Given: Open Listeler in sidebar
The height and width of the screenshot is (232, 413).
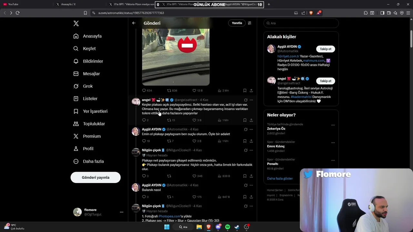Looking at the screenshot, I should click(86, 99).
